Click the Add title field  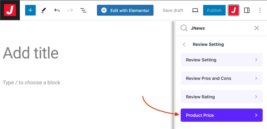(31, 53)
